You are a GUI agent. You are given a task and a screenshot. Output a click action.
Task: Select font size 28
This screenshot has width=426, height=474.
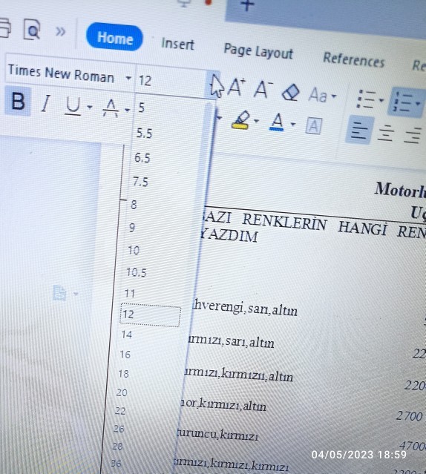117,446
